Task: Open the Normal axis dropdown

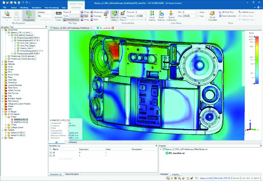Action: coord(140,12)
